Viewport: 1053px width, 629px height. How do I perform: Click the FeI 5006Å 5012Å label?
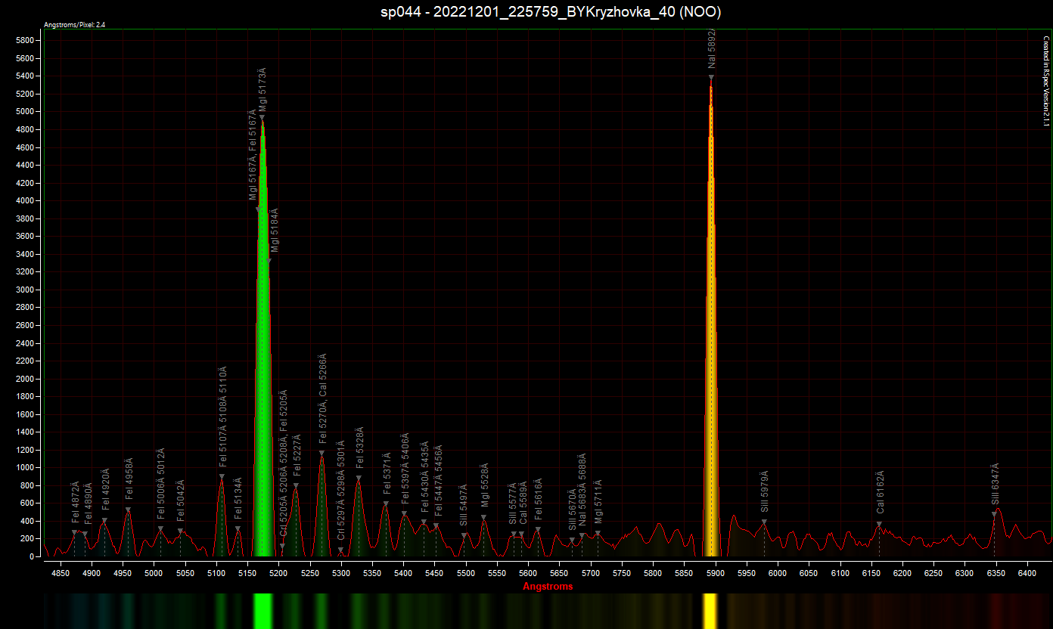160,484
